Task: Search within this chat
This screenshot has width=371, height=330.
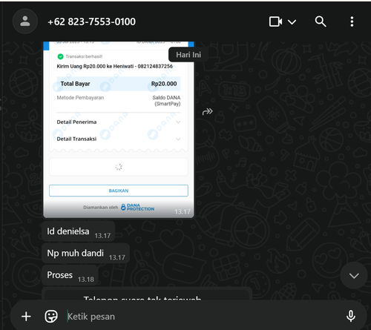Action: pyautogui.click(x=321, y=22)
